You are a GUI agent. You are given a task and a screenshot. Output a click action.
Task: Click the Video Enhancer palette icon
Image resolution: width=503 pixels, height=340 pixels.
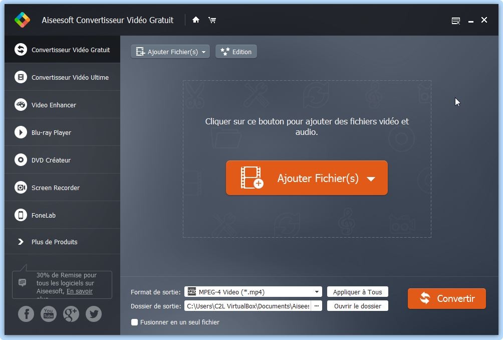pyautogui.click(x=21, y=105)
